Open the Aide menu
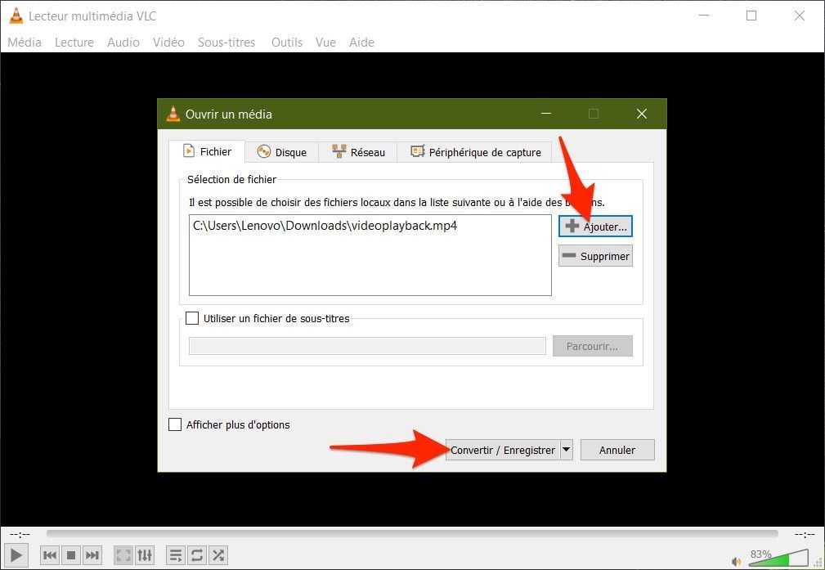825x570 pixels. (361, 42)
